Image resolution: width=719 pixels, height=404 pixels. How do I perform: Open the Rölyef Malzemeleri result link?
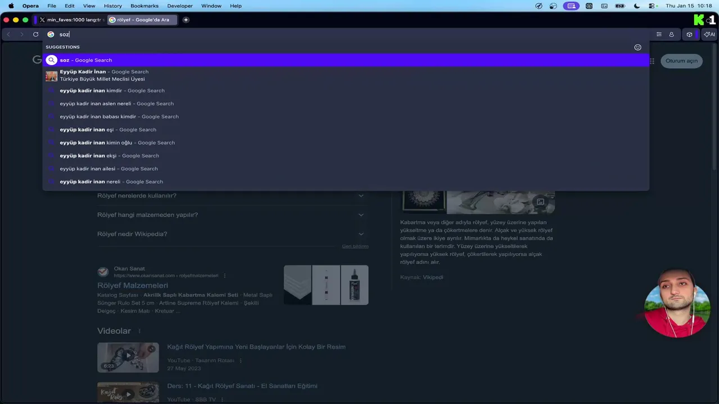pos(133,285)
